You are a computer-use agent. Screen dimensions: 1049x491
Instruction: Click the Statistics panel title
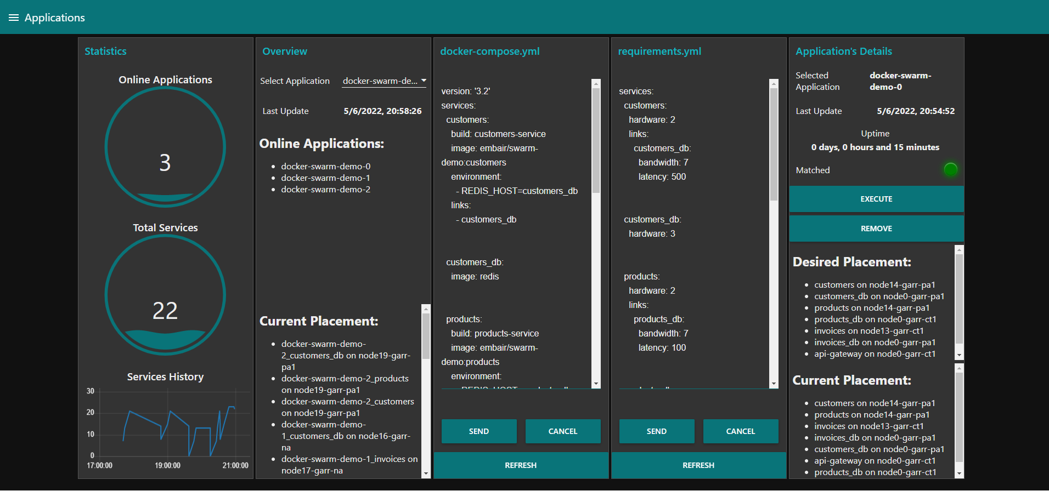point(105,51)
